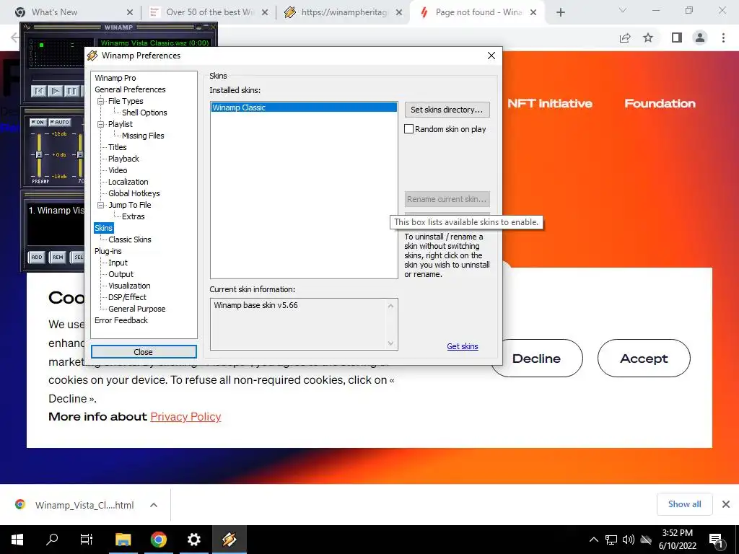
Task: Open Titles preferences page
Action: click(x=118, y=147)
